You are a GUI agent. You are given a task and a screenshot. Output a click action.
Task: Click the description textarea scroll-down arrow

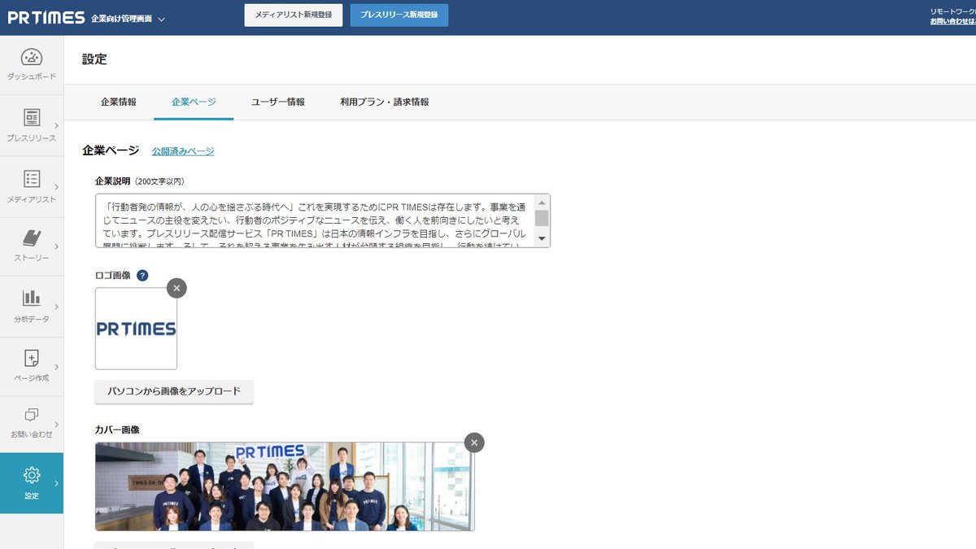[x=542, y=240]
